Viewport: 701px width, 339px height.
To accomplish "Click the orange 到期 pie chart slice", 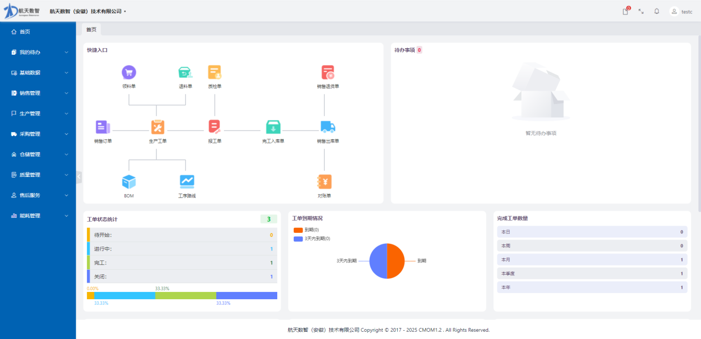I will [x=396, y=261].
